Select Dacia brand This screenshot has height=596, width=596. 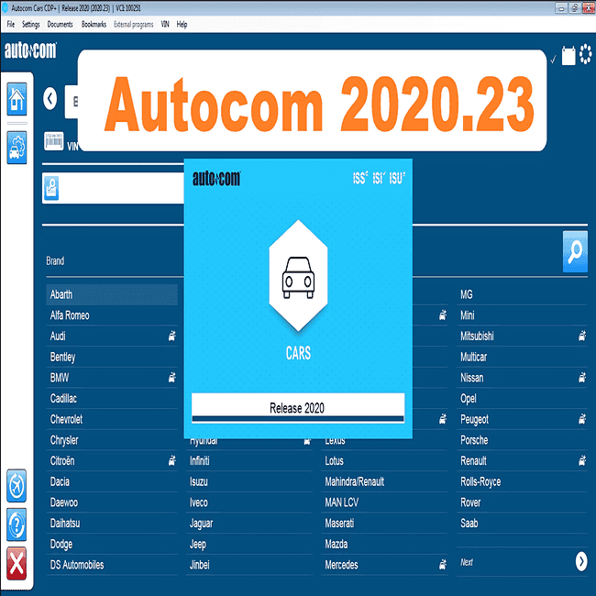(x=112, y=481)
